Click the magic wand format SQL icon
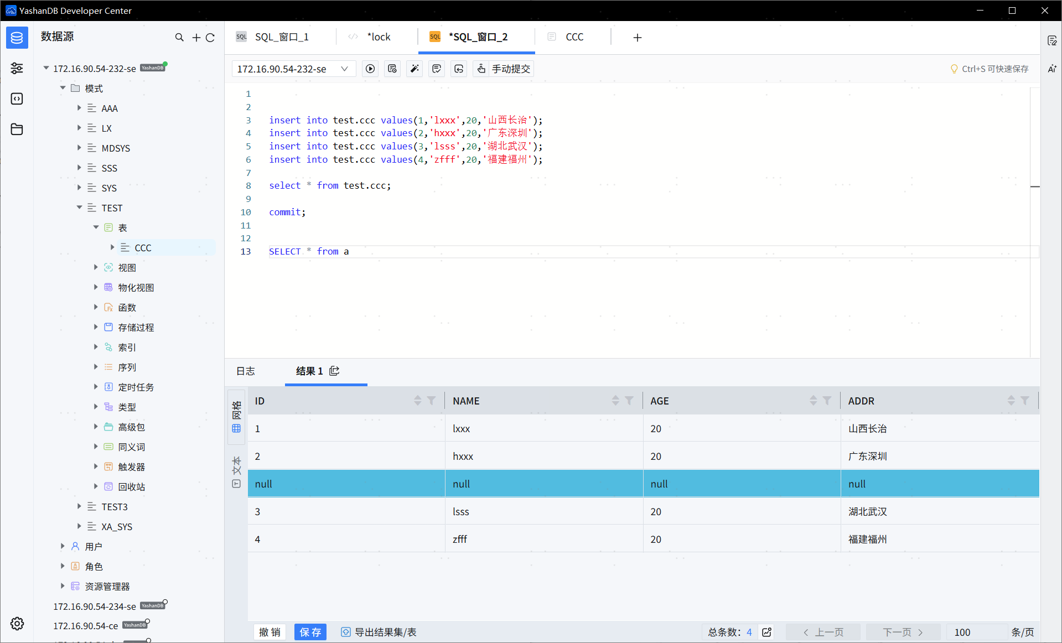The image size is (1062, 643). 415,69
